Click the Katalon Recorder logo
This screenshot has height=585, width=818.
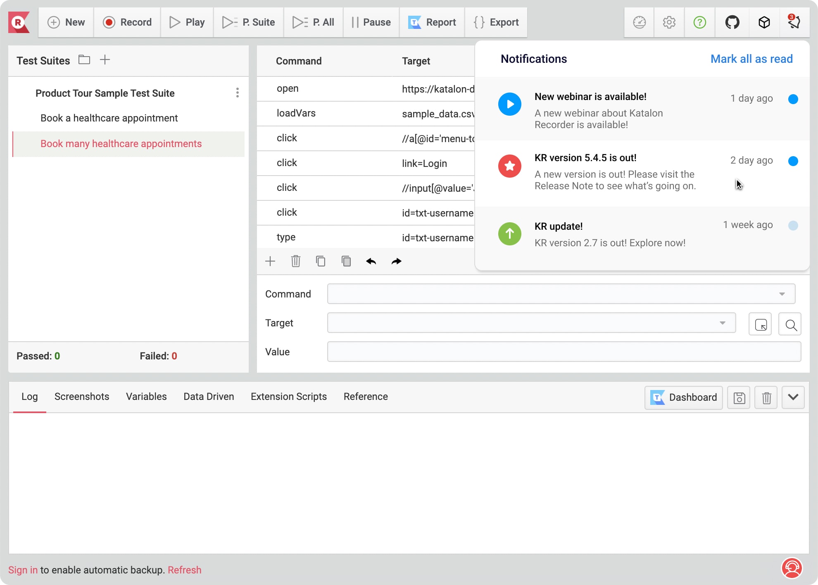(x=19, y=22)
